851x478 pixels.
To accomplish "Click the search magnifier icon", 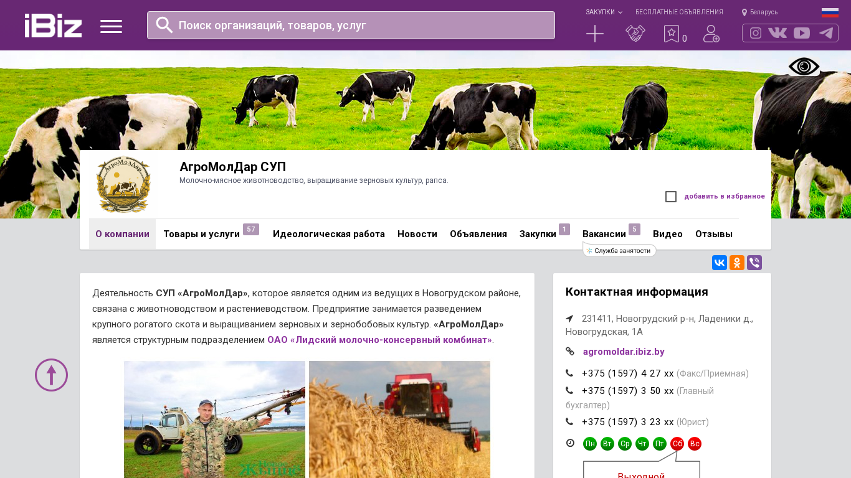I will (x=164, y=25).
